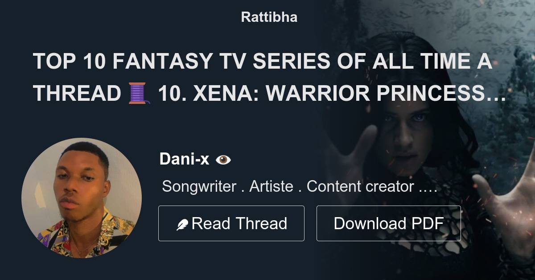Open Dani-x's round profile picture

tap(82, 198)
